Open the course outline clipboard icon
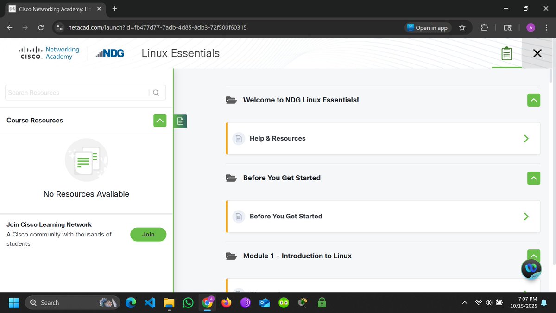Screen dimensions: 556x313 click(x=506, y=53)
